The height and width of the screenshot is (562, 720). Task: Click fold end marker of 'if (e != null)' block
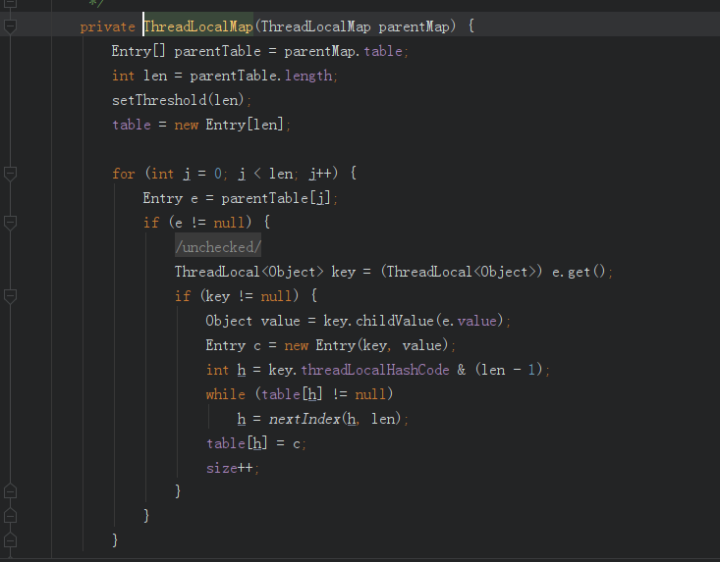click(10, 516)
